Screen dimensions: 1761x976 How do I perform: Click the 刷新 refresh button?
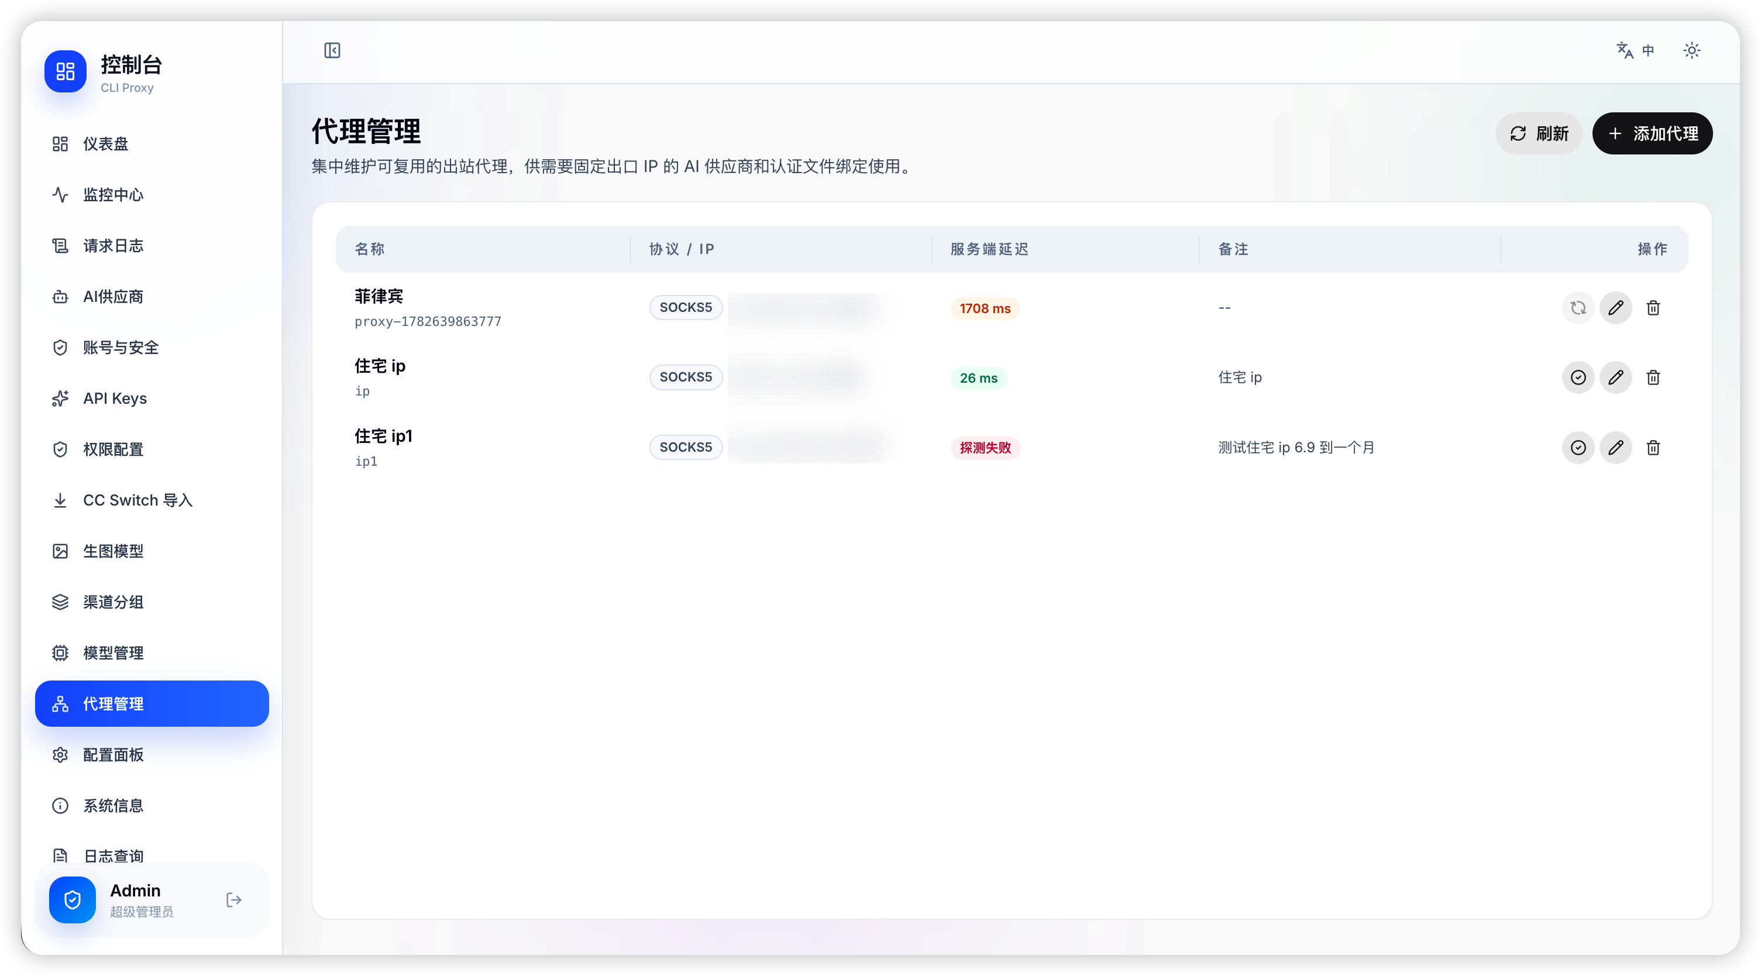[1539, 133]
